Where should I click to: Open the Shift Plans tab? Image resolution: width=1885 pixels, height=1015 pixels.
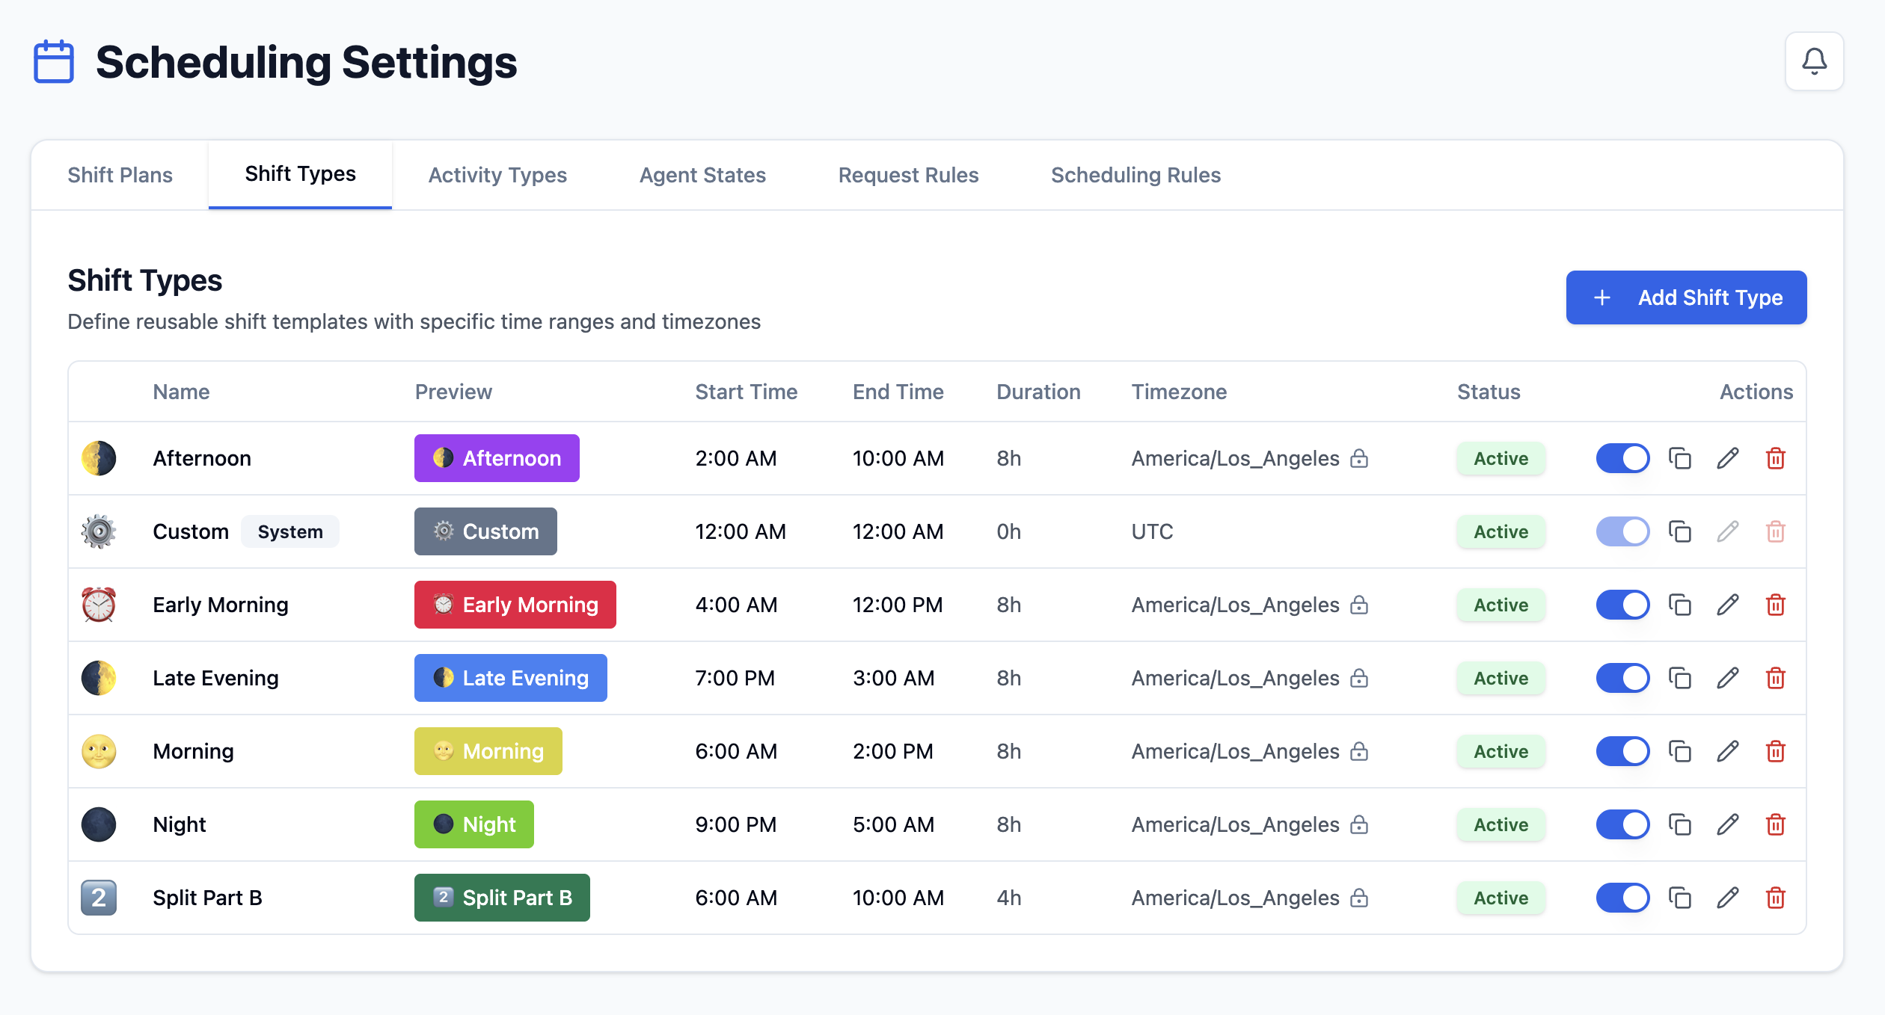[120, 175]
